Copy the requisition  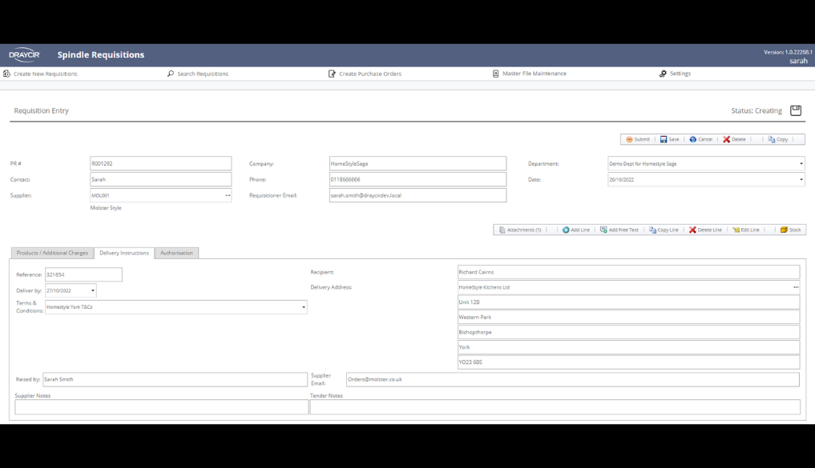pyautogui.click(x=777, y=139)
